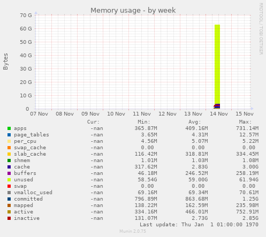266x237 pixels.
Task: Click the 'shmem' legend label
Action: tap(22, 160)
